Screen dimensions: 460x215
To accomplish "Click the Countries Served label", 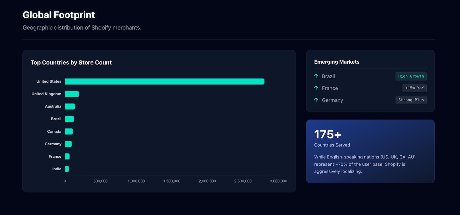I will [332, 145].
